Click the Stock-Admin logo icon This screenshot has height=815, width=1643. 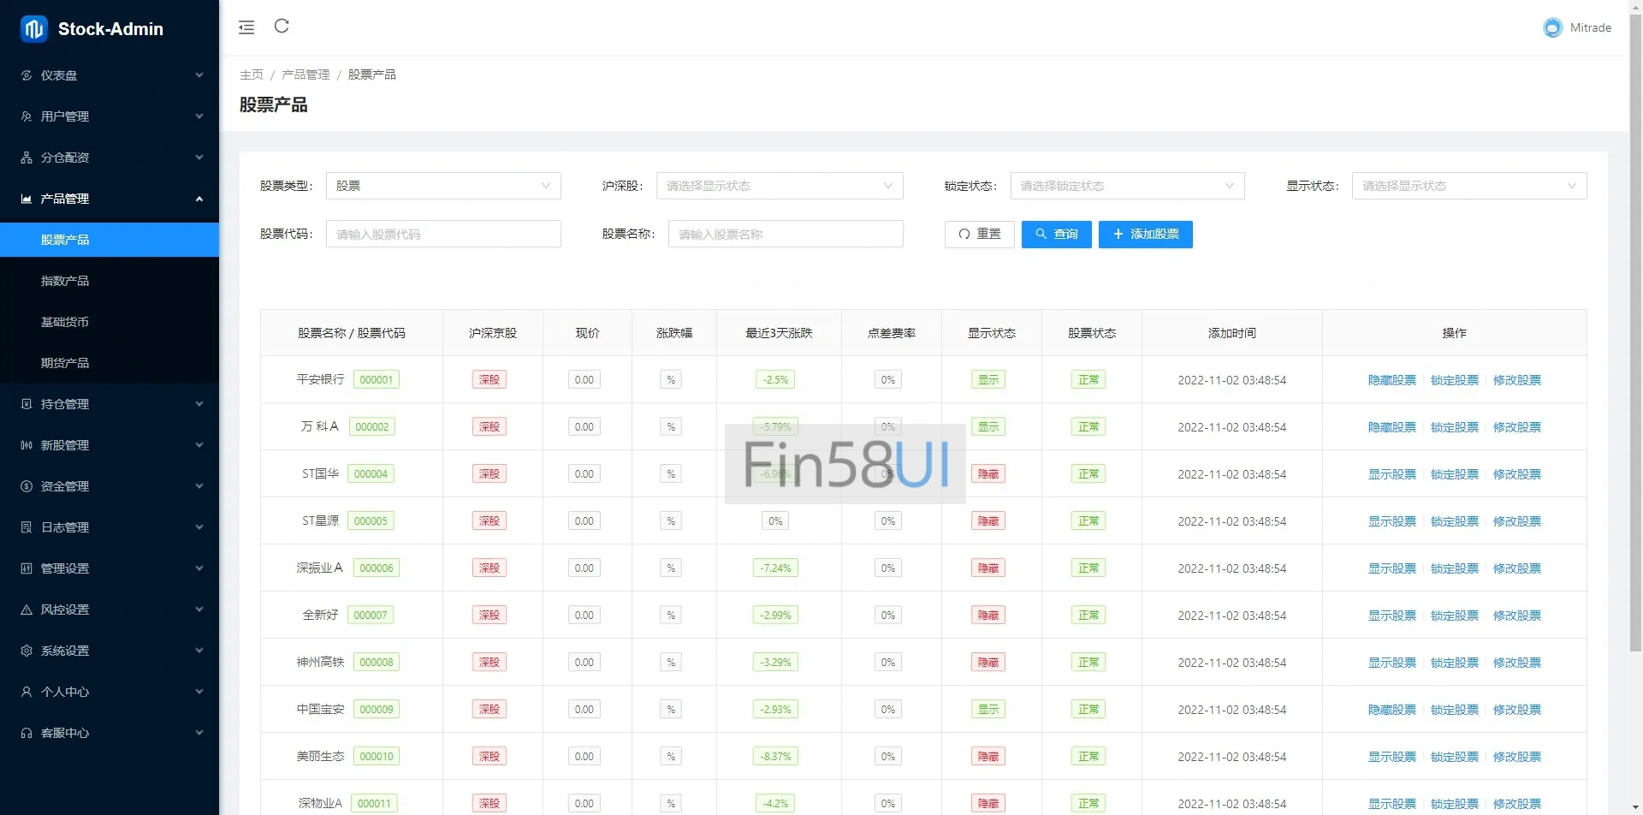(34, 29)
